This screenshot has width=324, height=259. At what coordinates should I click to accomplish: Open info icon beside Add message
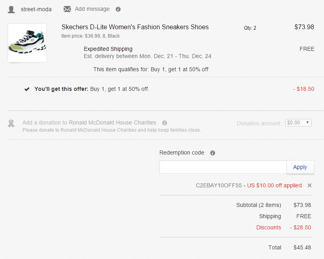click(x=118, y=9)
